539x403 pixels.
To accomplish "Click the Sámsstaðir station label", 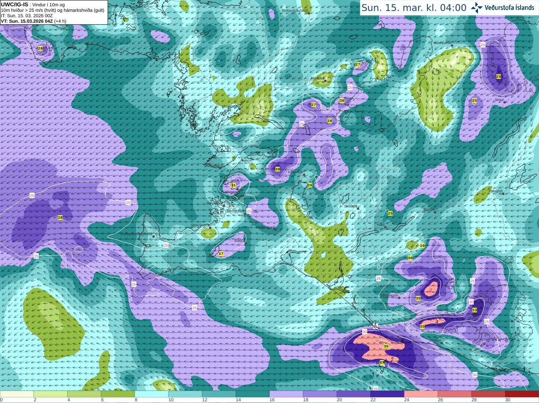I will (389, 295).
